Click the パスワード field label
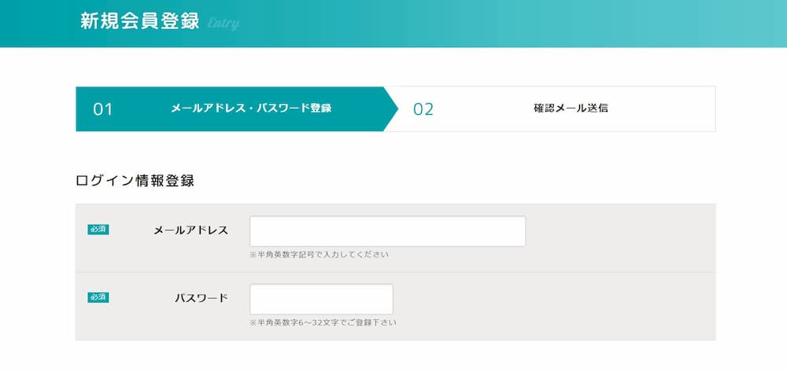The height and width of the screenshot is (372, 787). [201, 298]
